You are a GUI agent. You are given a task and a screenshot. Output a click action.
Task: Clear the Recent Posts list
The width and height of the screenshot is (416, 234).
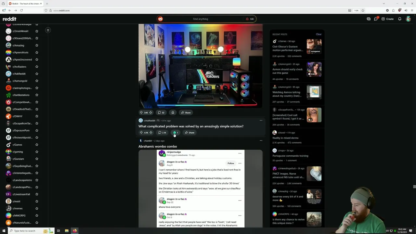click(318, 34)
